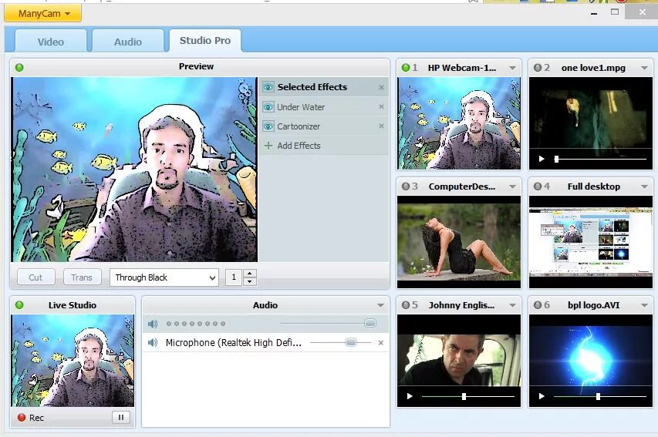The height and width of the screenshot is (437, 658).
Task: Play the Johnny Englis video
Action: click(x=410, y=396)
